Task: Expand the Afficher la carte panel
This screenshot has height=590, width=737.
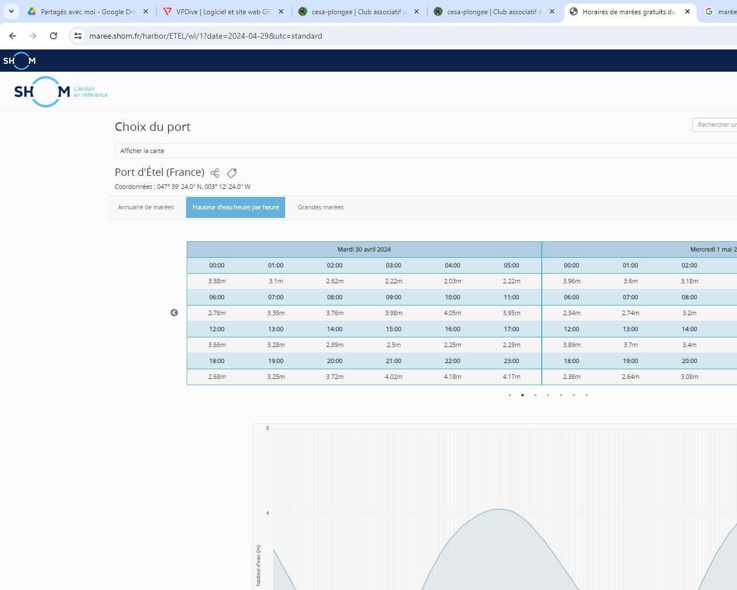Action: tap(142, 151)
